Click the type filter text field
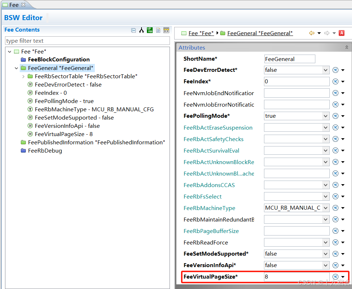Viewport: 352px width, 289px height. point(87,41)
